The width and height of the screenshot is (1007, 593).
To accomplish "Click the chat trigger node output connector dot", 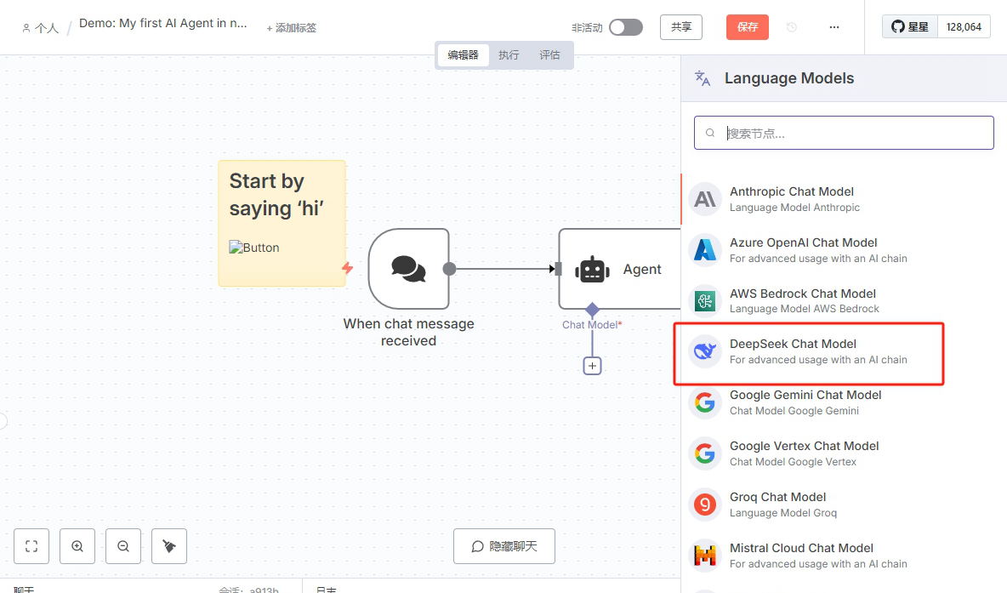I will pos(450,269).
